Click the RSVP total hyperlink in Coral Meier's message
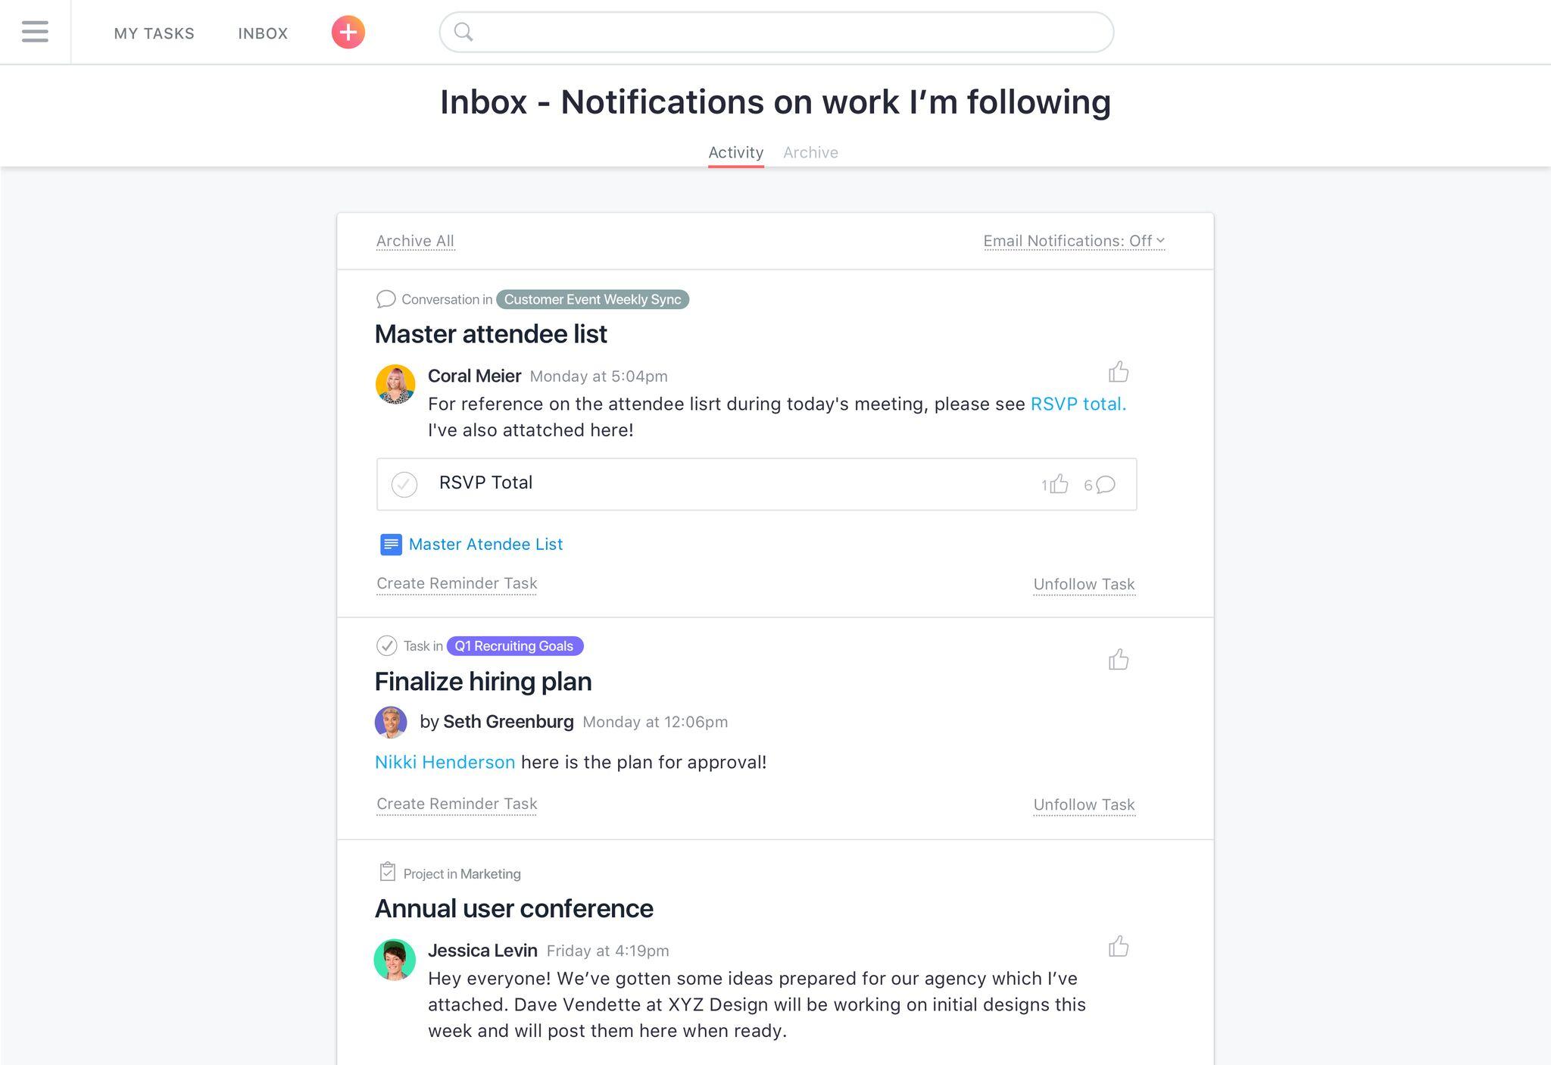 1076,404
